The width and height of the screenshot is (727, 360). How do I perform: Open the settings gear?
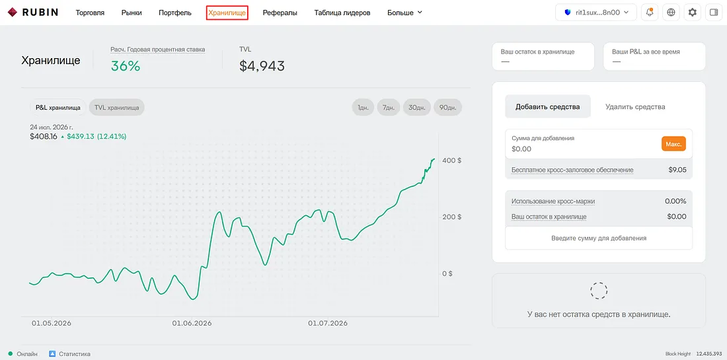692,13
